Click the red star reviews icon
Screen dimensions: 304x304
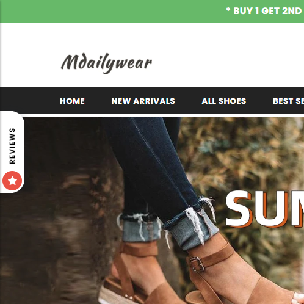coord(12,181)
